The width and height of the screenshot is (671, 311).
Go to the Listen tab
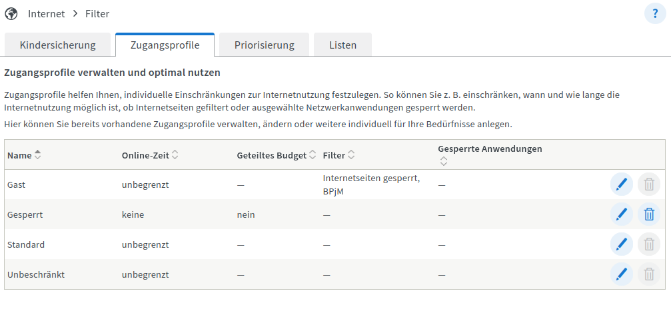pyautogui.click(x=342, y=45)
